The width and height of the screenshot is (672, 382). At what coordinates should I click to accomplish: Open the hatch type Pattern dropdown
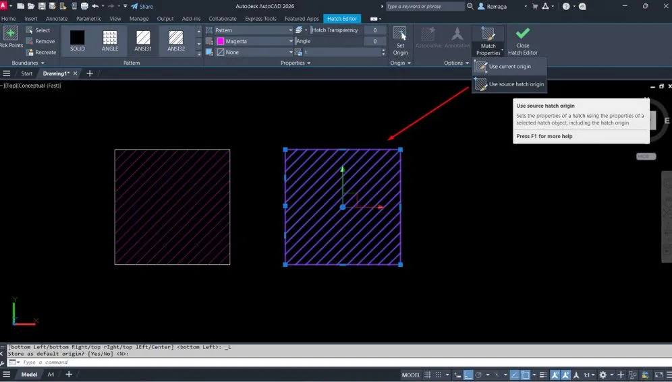pos(253,30)
